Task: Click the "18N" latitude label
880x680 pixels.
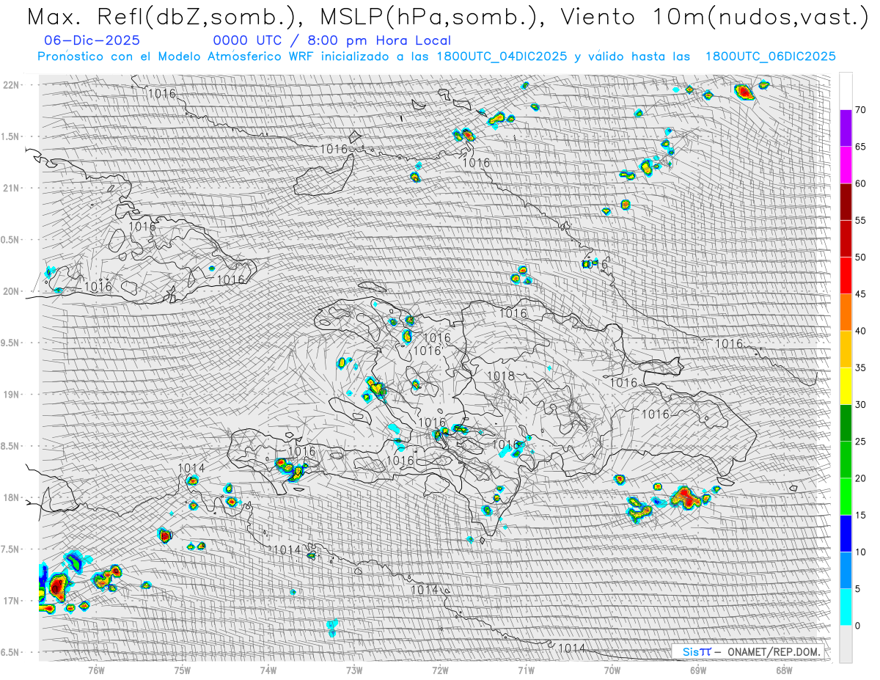Action: tap(12, 497)
